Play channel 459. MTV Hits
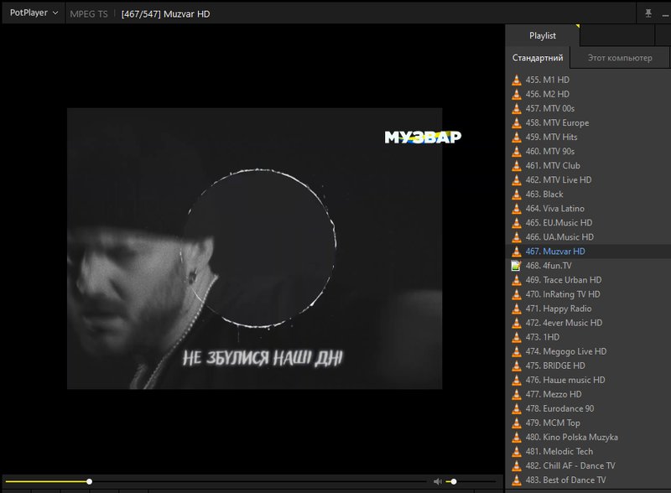Screen dimensions: 671x493 (x=588, y=137)
